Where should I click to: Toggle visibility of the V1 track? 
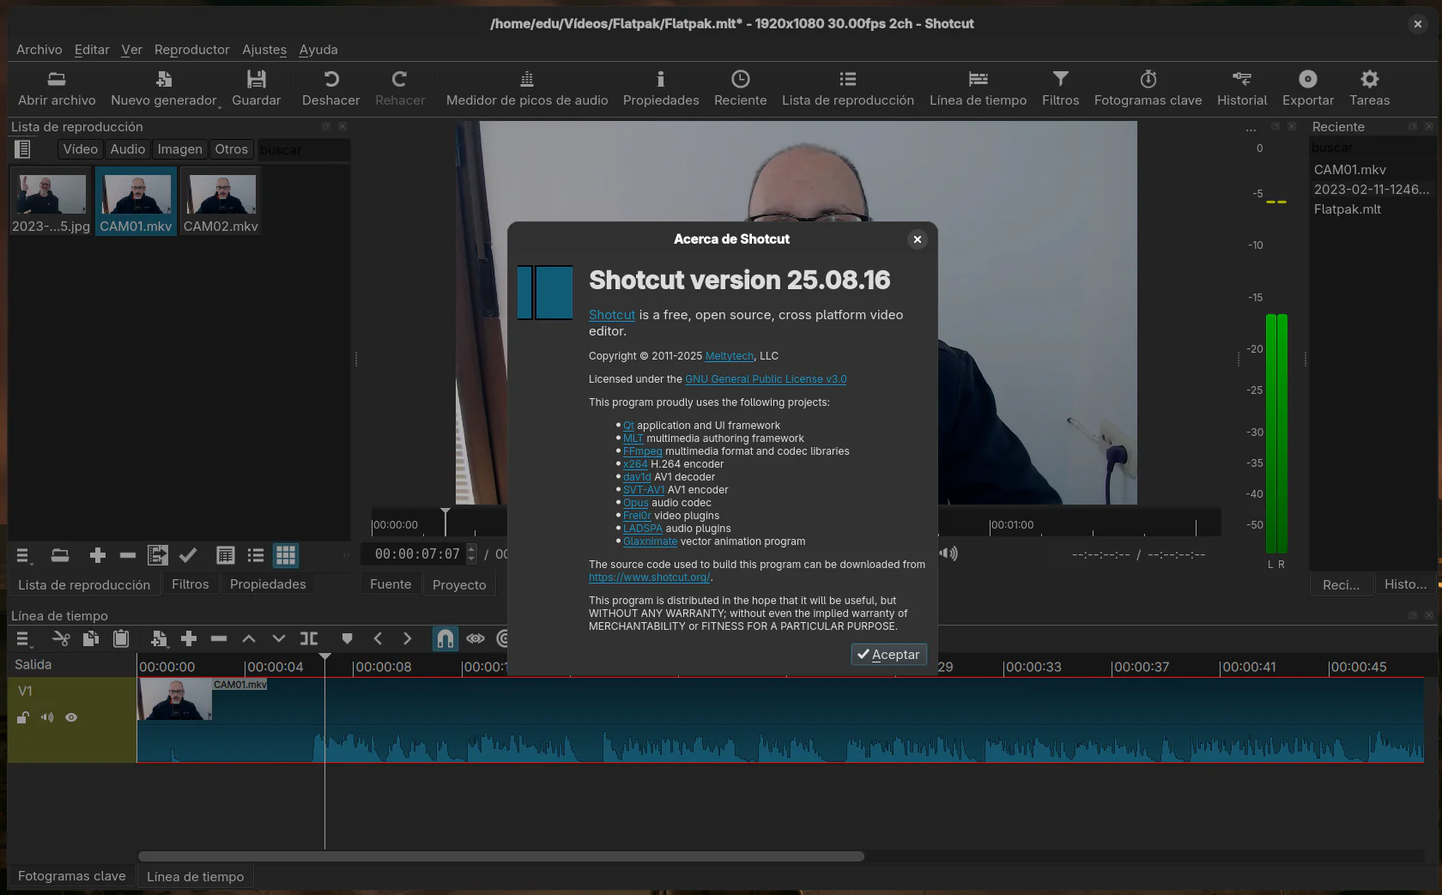coord(70,717)
